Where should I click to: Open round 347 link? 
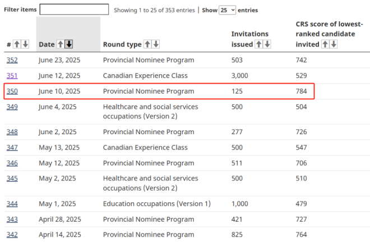click(x=12, y=147)
